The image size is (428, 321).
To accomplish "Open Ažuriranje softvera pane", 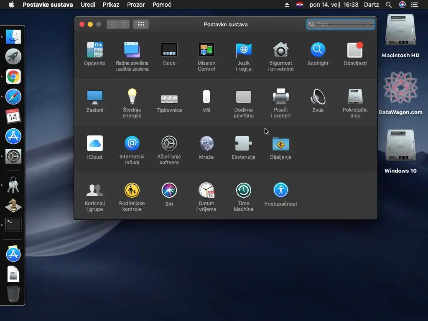I will tap(169, 150).
